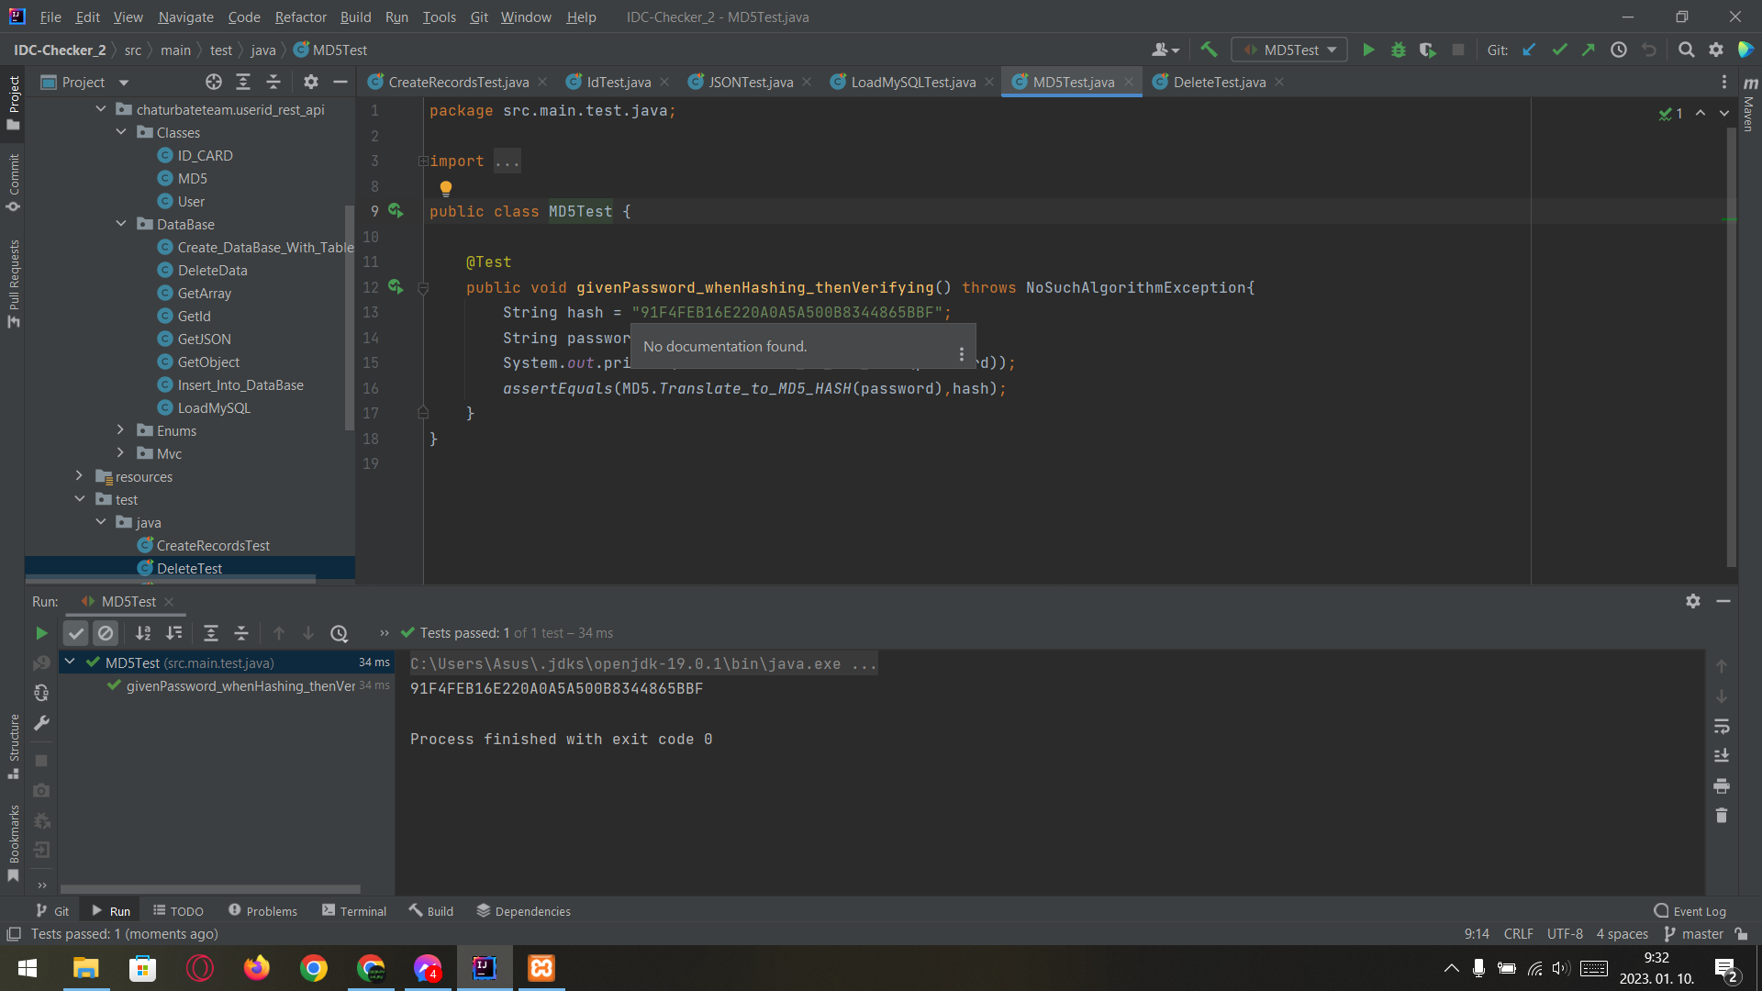Screen dimensions: 1762x991
Task: Toggle the Show Passed tests filter
Action: click(75, 633)
